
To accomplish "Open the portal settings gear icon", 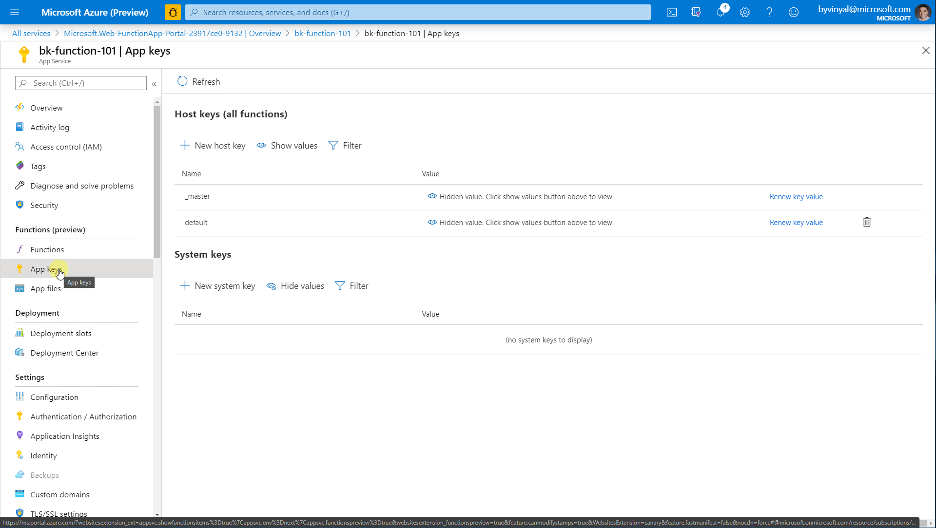I will point(745,12).
